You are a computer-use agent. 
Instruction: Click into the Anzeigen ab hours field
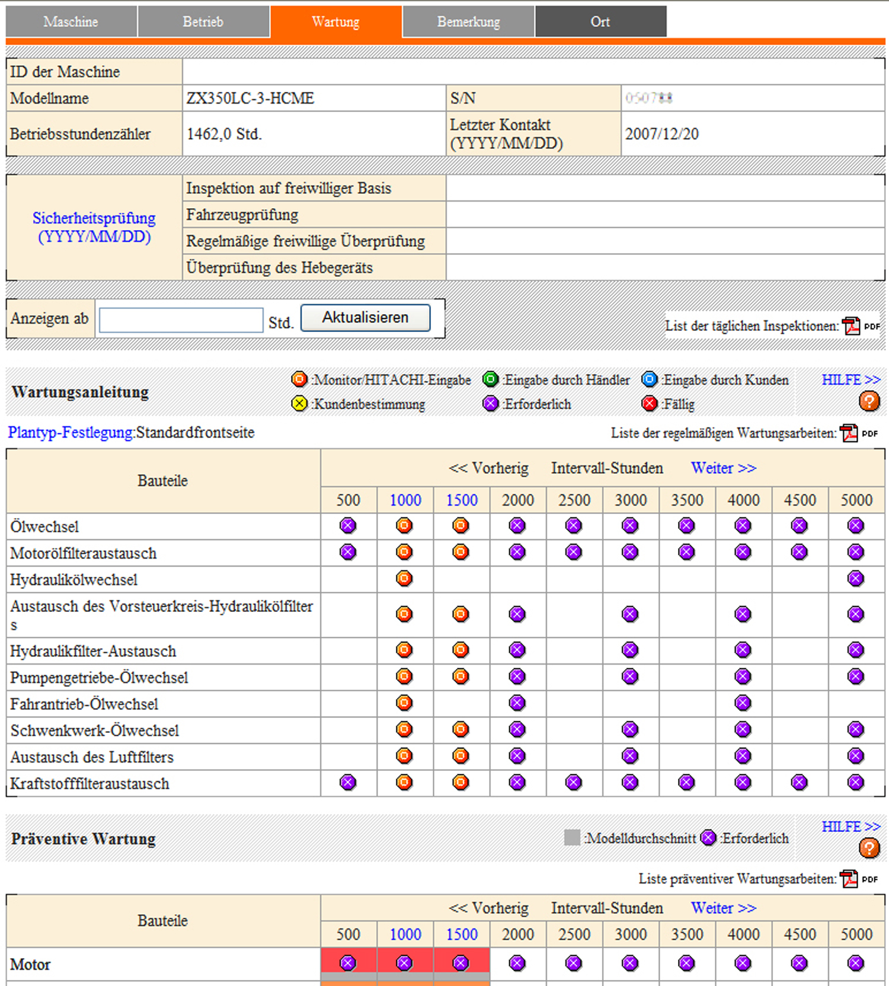point(181,320)
